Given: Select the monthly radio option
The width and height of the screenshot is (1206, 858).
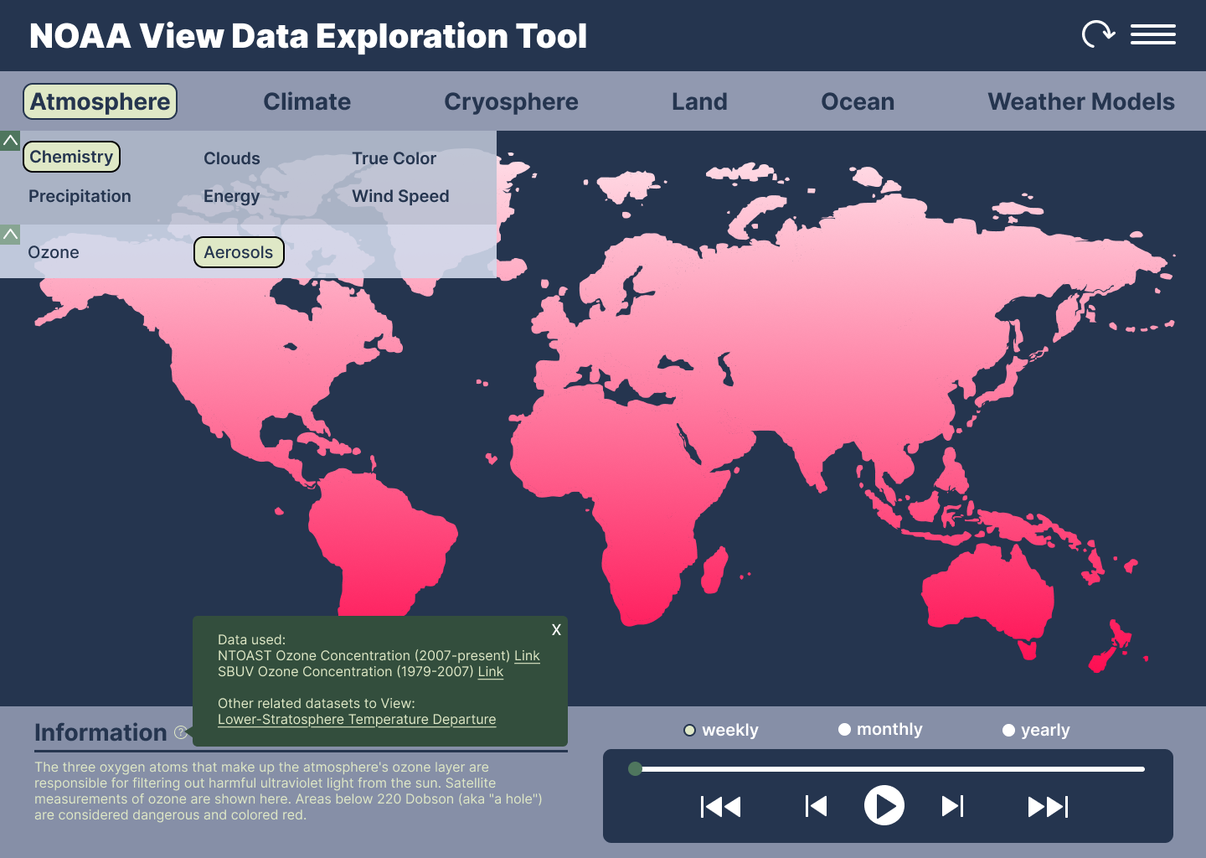Looking at the screenshot, I should 880,729.
